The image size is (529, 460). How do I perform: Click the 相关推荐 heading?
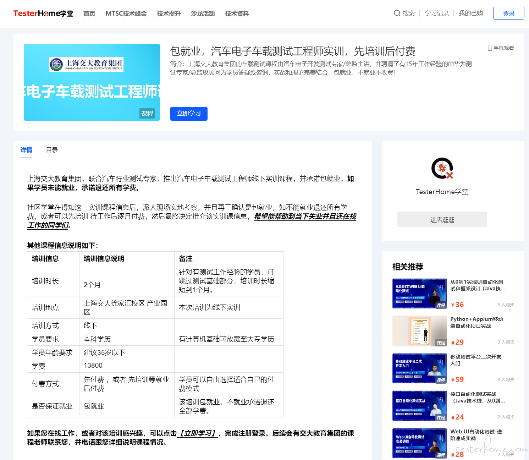click(408, 267)
